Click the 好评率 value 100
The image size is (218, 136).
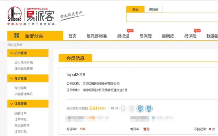(82, 129)
